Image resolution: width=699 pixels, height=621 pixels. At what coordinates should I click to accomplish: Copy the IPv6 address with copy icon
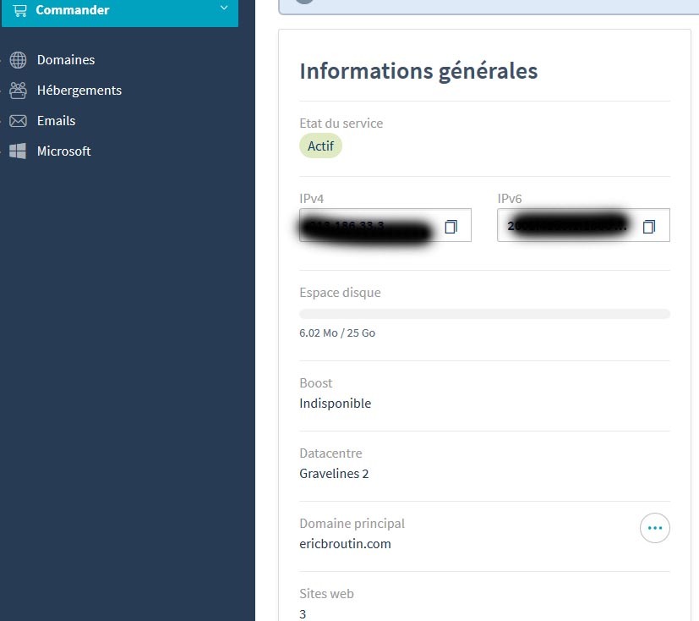(649, 226)
